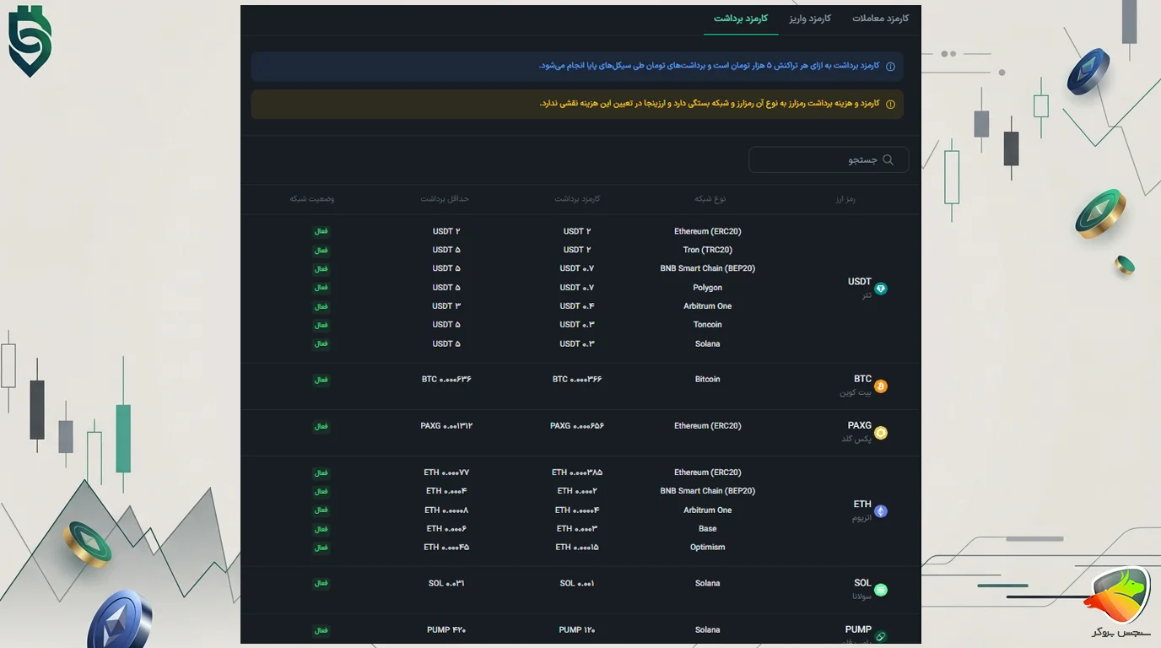Click Bitcoin network name
This screenshot has width=1161, height=648.
pos(708,380)
